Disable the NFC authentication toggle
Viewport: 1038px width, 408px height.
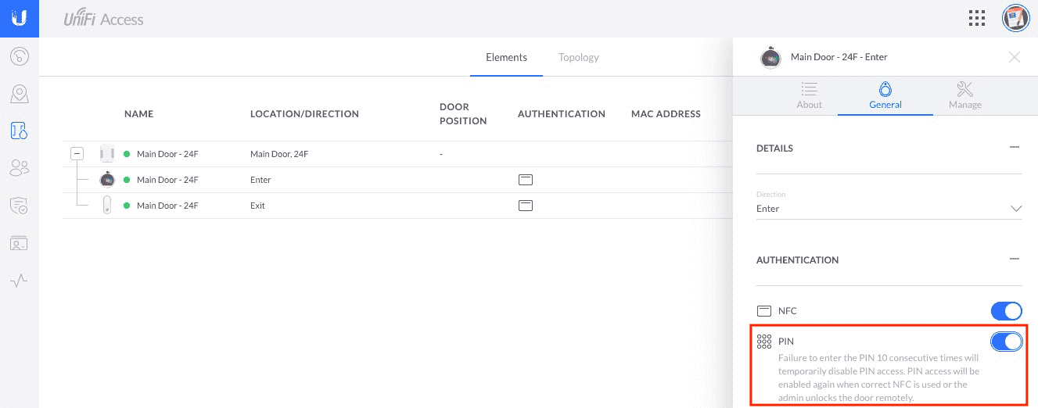(x=1006, y=311)
